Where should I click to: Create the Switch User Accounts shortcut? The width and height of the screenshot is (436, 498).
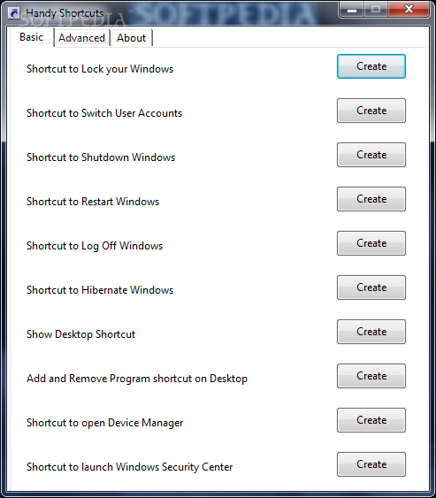point(371,111)
